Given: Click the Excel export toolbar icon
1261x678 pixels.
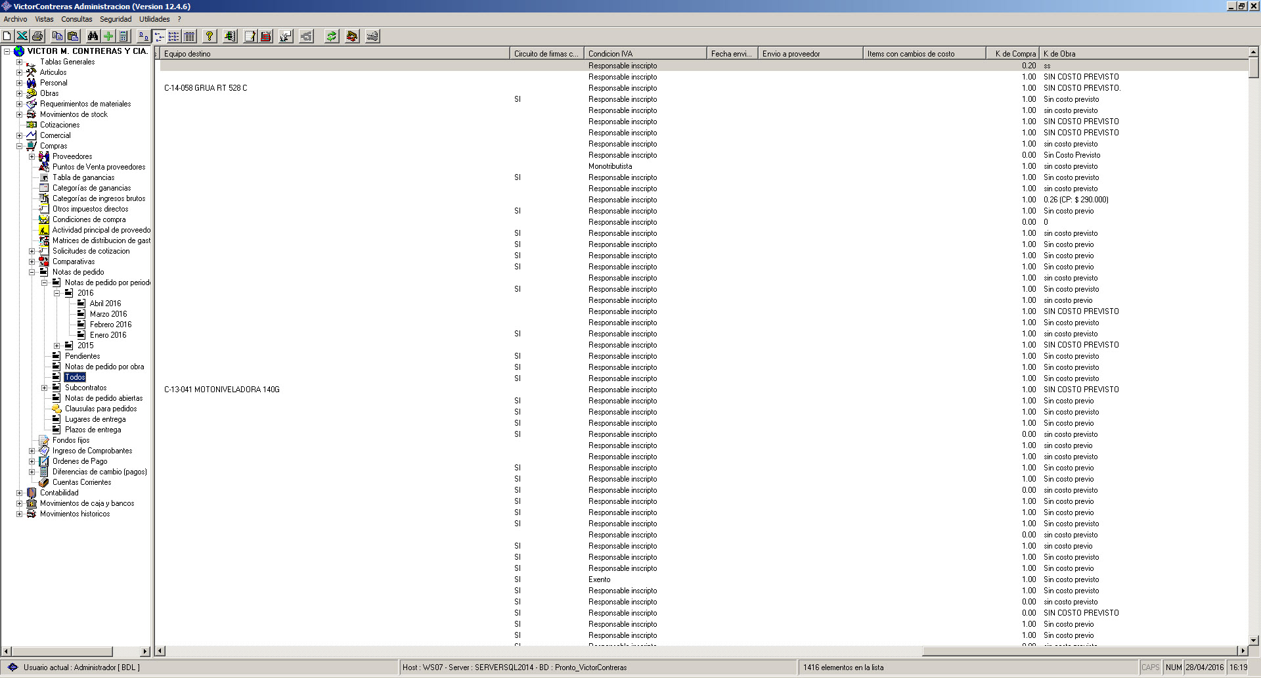Looking at the screenshot, I should 22,36.
